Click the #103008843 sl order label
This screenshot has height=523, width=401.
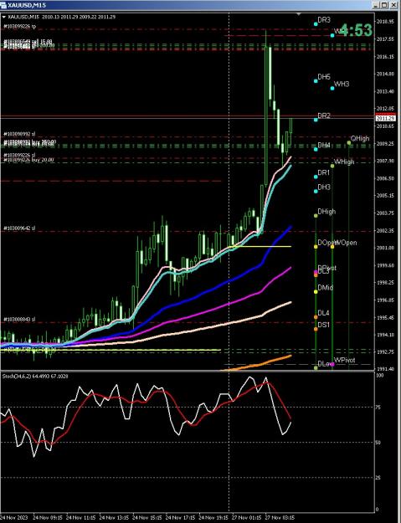click(x=19, y=320)
